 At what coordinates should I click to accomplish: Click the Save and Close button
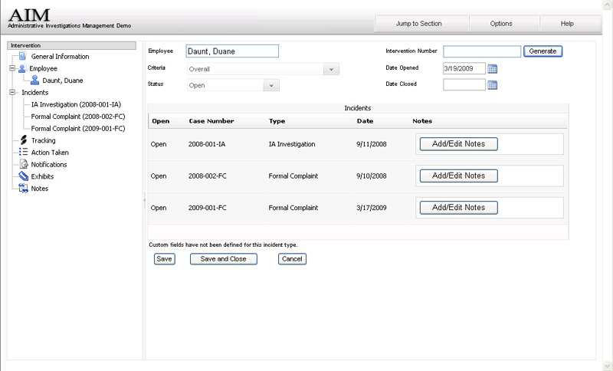coord(223,259)
